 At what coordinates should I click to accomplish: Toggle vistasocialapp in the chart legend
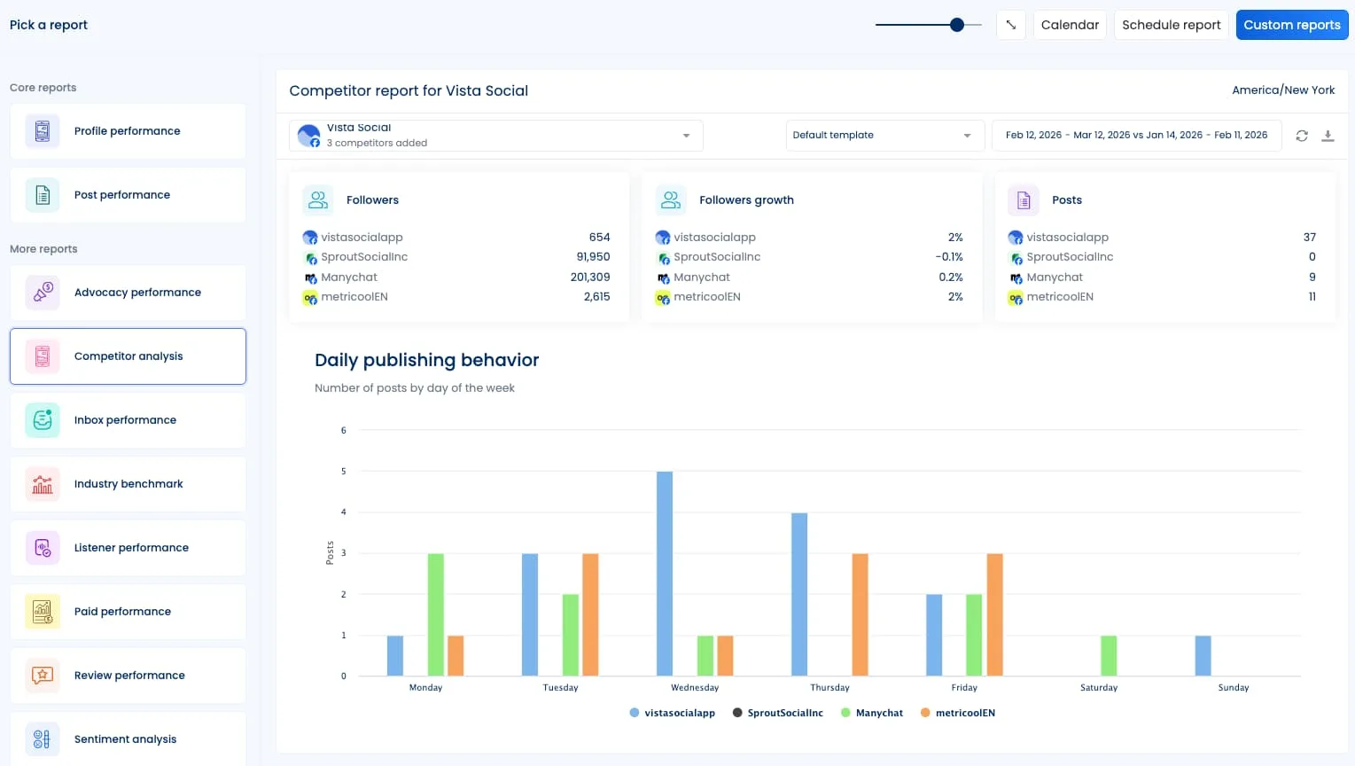tap(671, 712)
